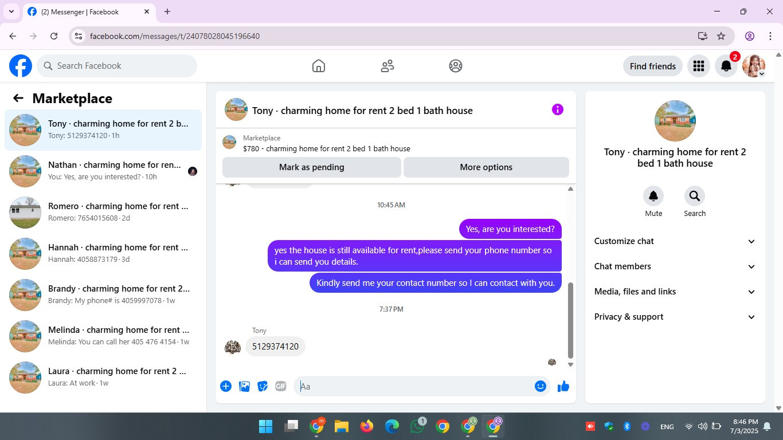Open ENG language indicator in system tray
Screen dimensions: 783x440
[667, 427]
